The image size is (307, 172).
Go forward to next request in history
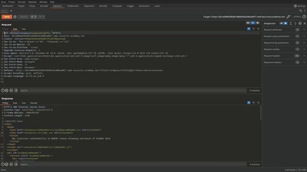coord(40,17)
